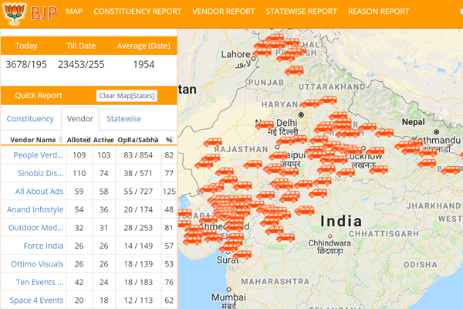Open the Outdoor Med... vendor link
463x309 pixels.
pos(35,228)
